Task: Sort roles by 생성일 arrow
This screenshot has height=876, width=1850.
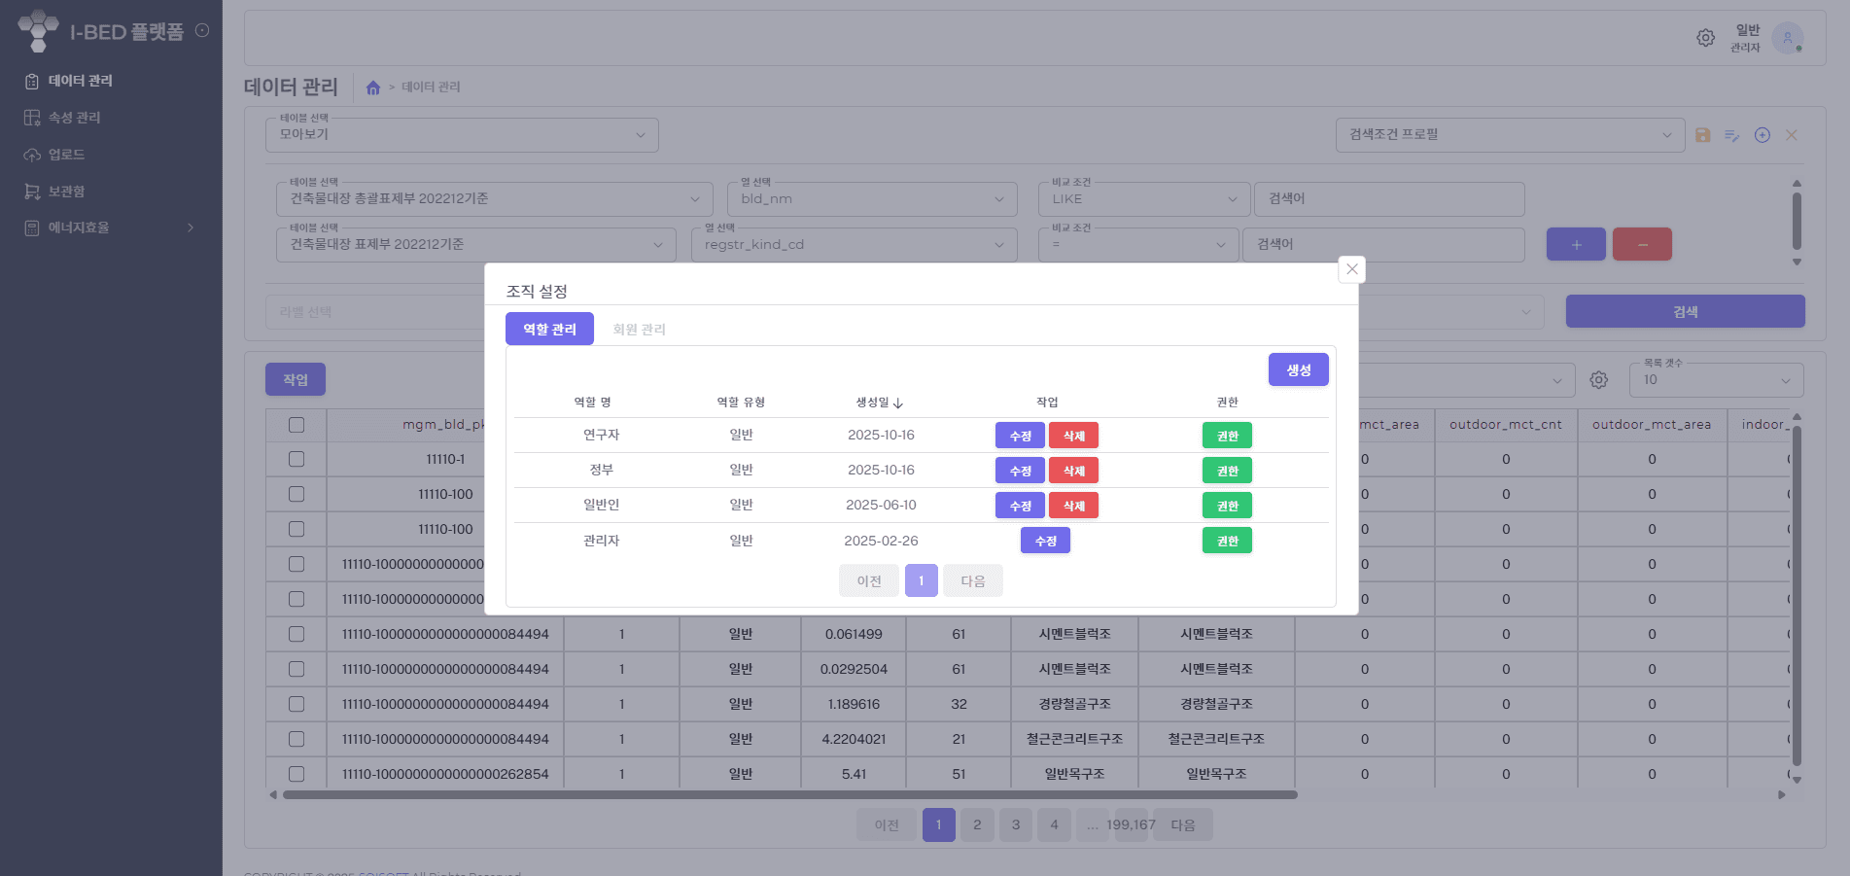Action: coord(898,403)
